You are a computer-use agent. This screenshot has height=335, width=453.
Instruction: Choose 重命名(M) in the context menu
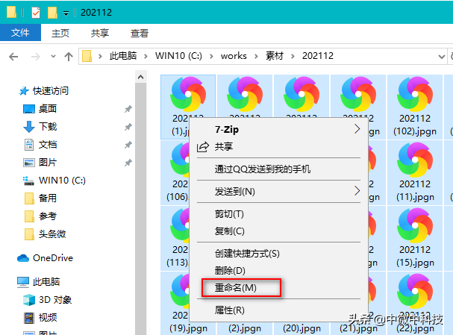point(279,288)
